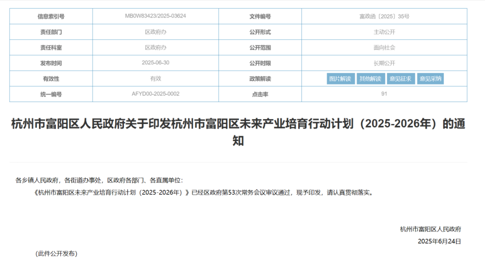
Task: Open the 意见采纳 button
Action: pyautogui.click(x=430, y=79)
